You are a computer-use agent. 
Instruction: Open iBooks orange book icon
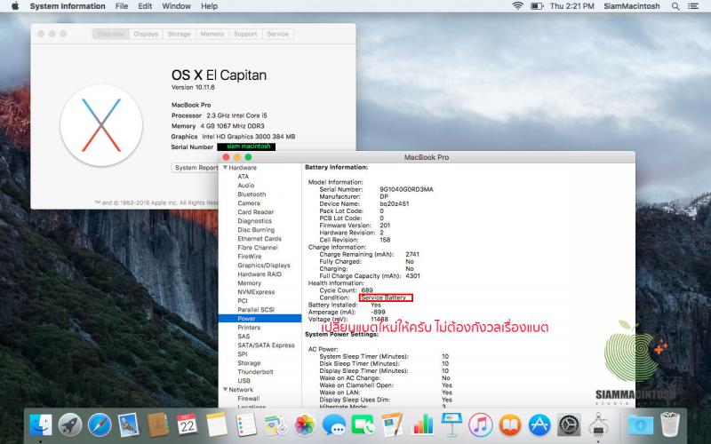pos(510,425)
